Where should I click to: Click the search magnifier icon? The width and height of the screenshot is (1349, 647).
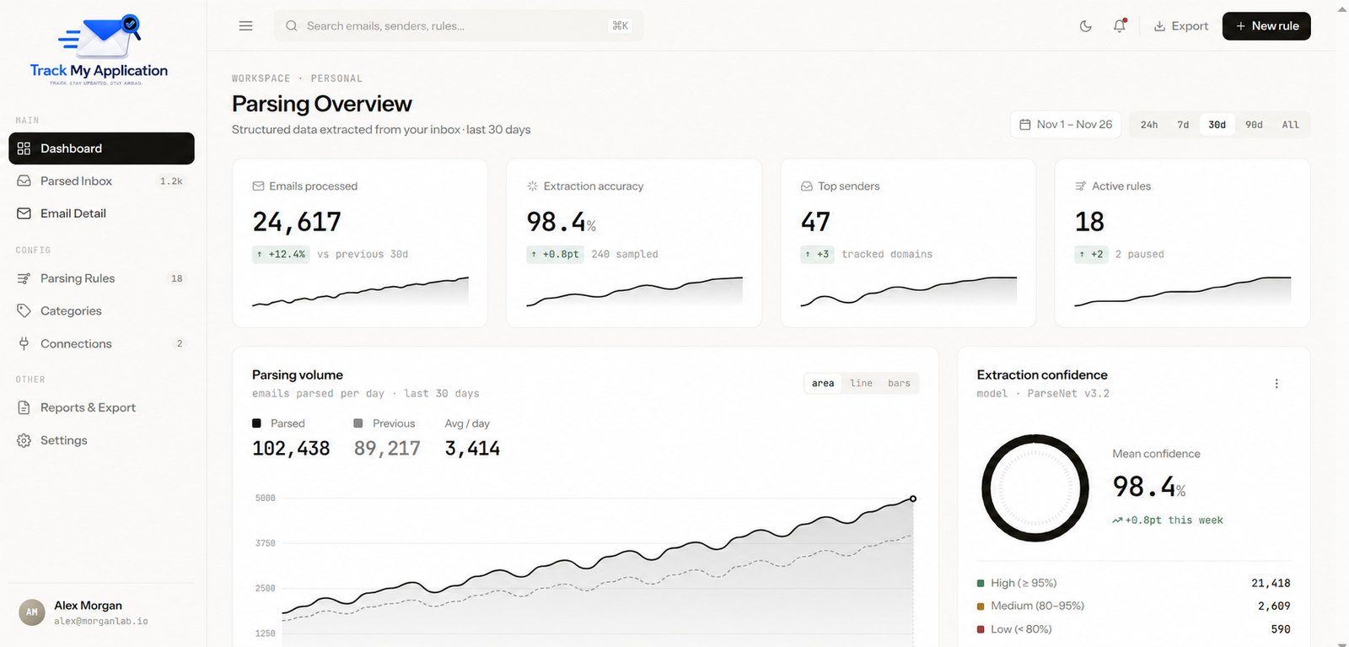(292, 26)
